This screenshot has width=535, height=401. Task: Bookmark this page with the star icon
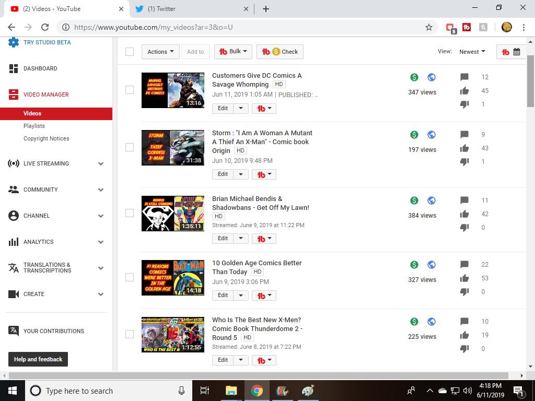pyautogui.click(x=429, y=27)
